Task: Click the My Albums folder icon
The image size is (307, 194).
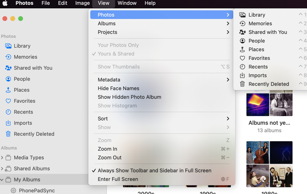Action: click(8, 179)
